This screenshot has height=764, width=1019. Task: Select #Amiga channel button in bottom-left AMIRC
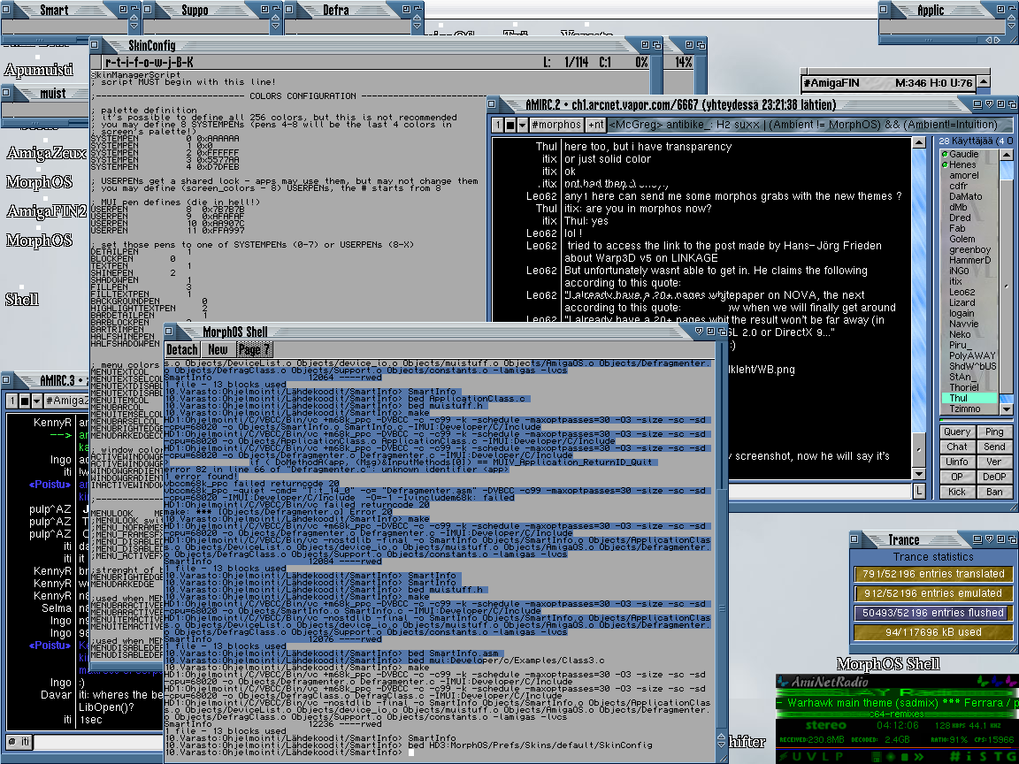[66, 401]
